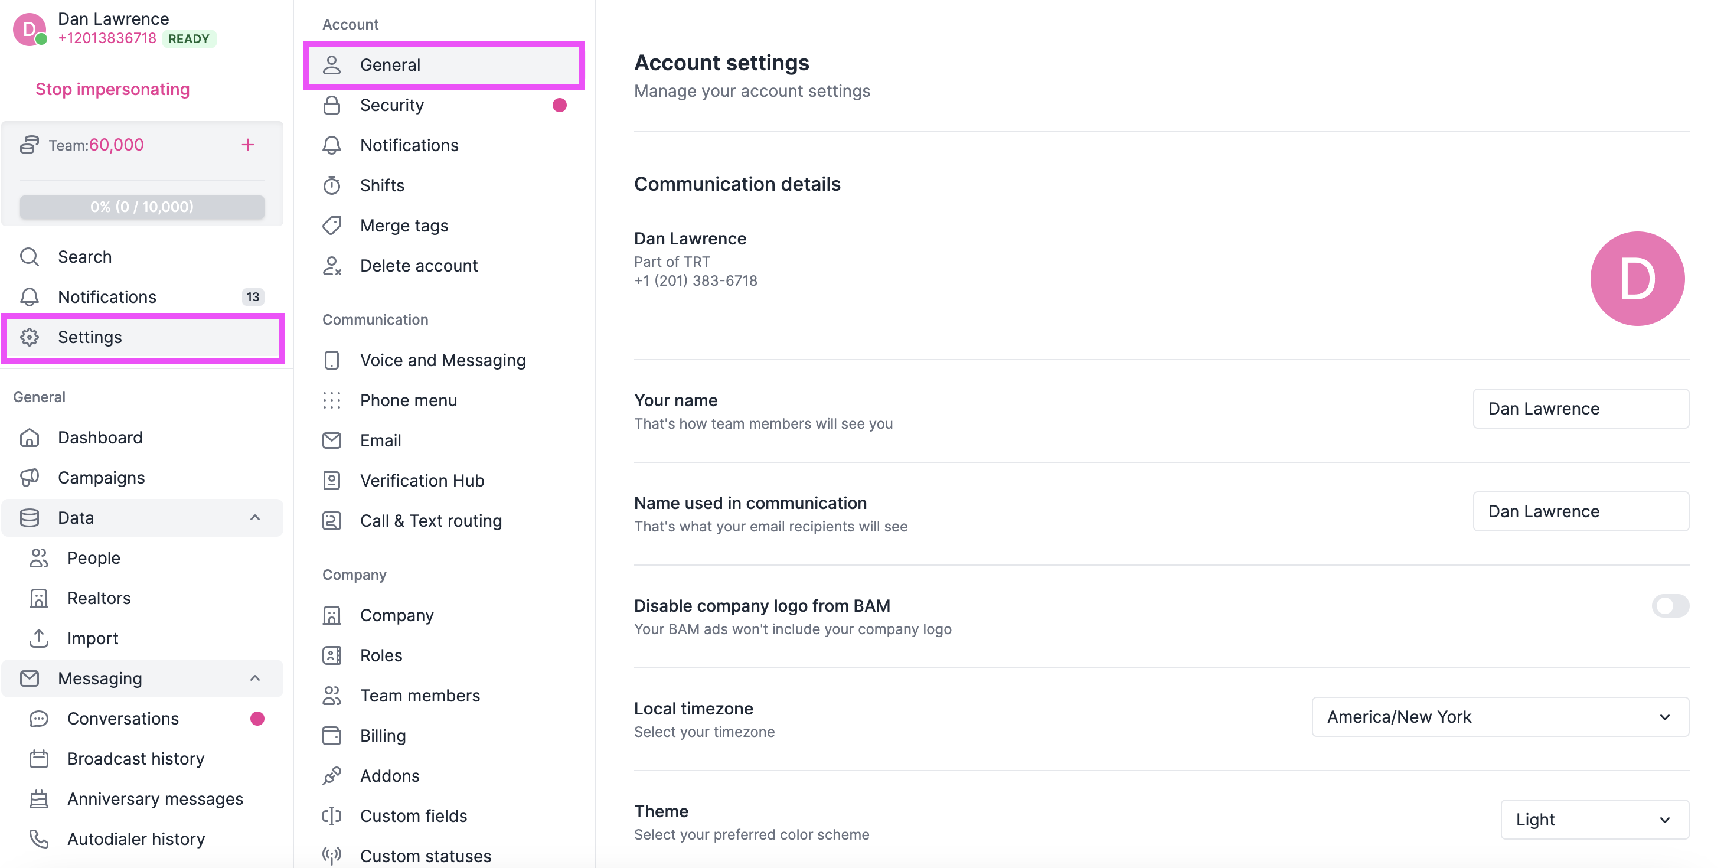The height and width of the screenshot is (868, 1724).
Task: Collapse the Messaging section
Action: click(254, 678)
